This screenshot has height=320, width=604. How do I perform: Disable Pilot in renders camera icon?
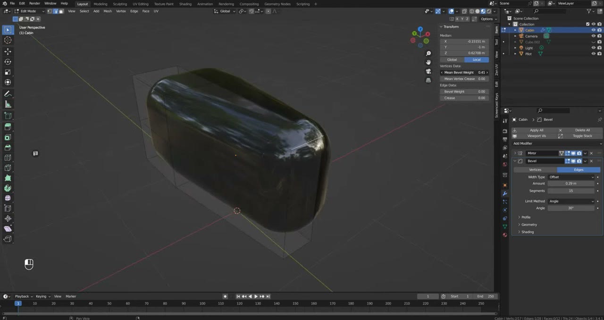(x=599, y=54)
